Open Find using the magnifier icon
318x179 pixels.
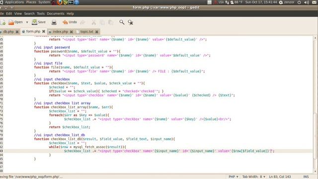(122, 22)
